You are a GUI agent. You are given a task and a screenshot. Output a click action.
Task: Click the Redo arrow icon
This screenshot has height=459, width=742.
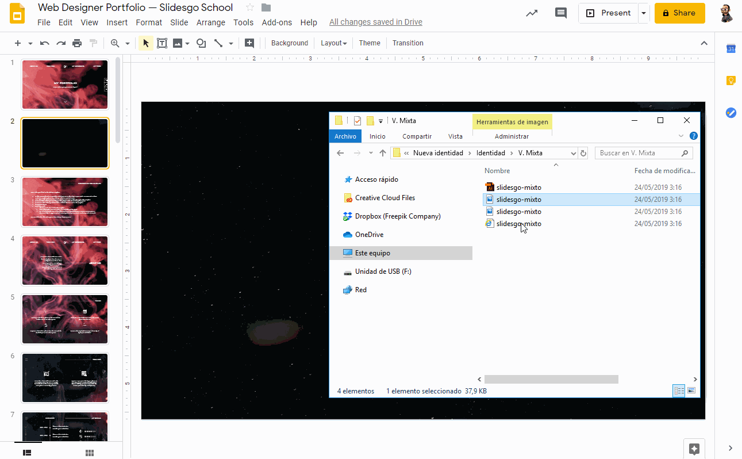point(61,43)
